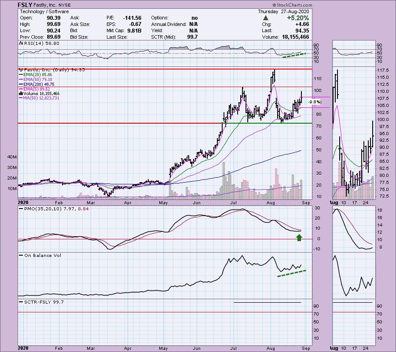Click the Chg value +4.66
Image resolution: width=396 pixels, height=352 pixels.
pos(302,24)
